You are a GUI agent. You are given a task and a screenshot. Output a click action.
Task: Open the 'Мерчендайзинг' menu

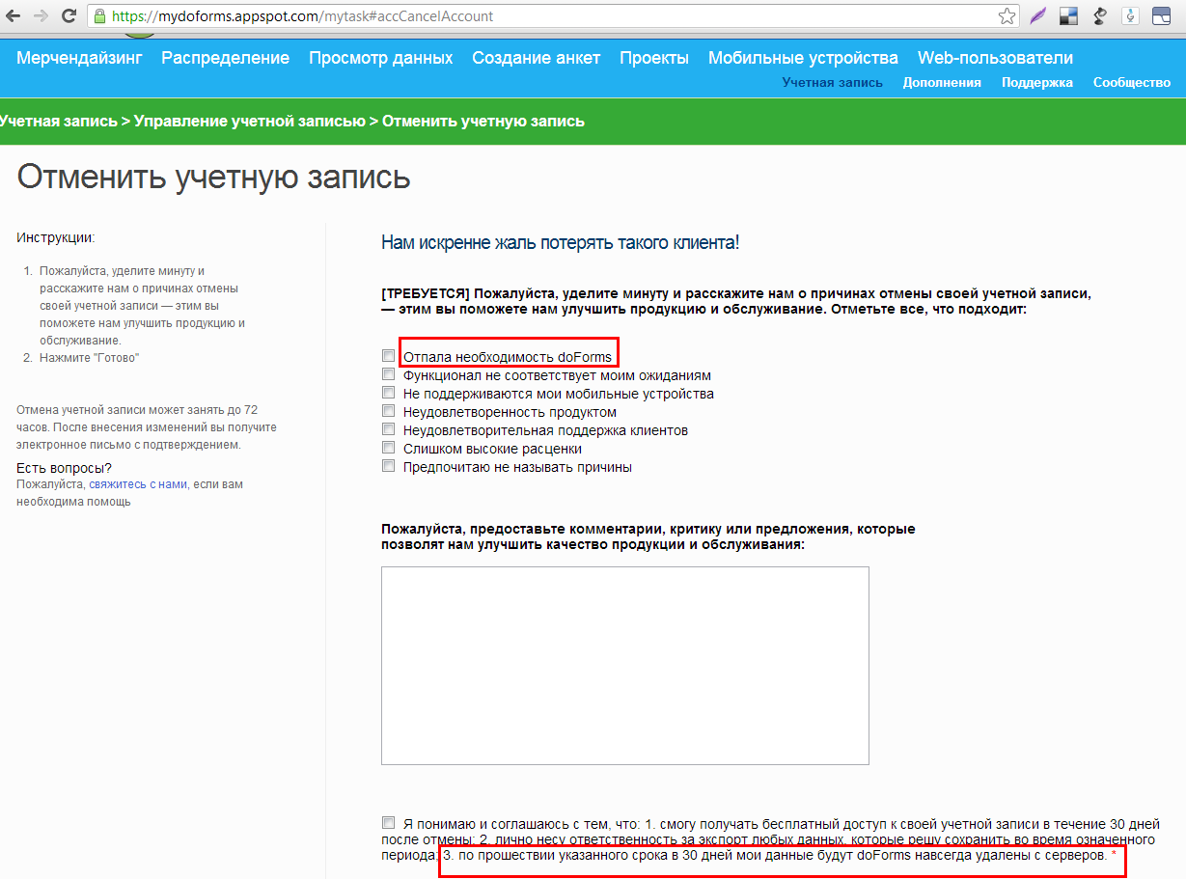tap(79, 58)
